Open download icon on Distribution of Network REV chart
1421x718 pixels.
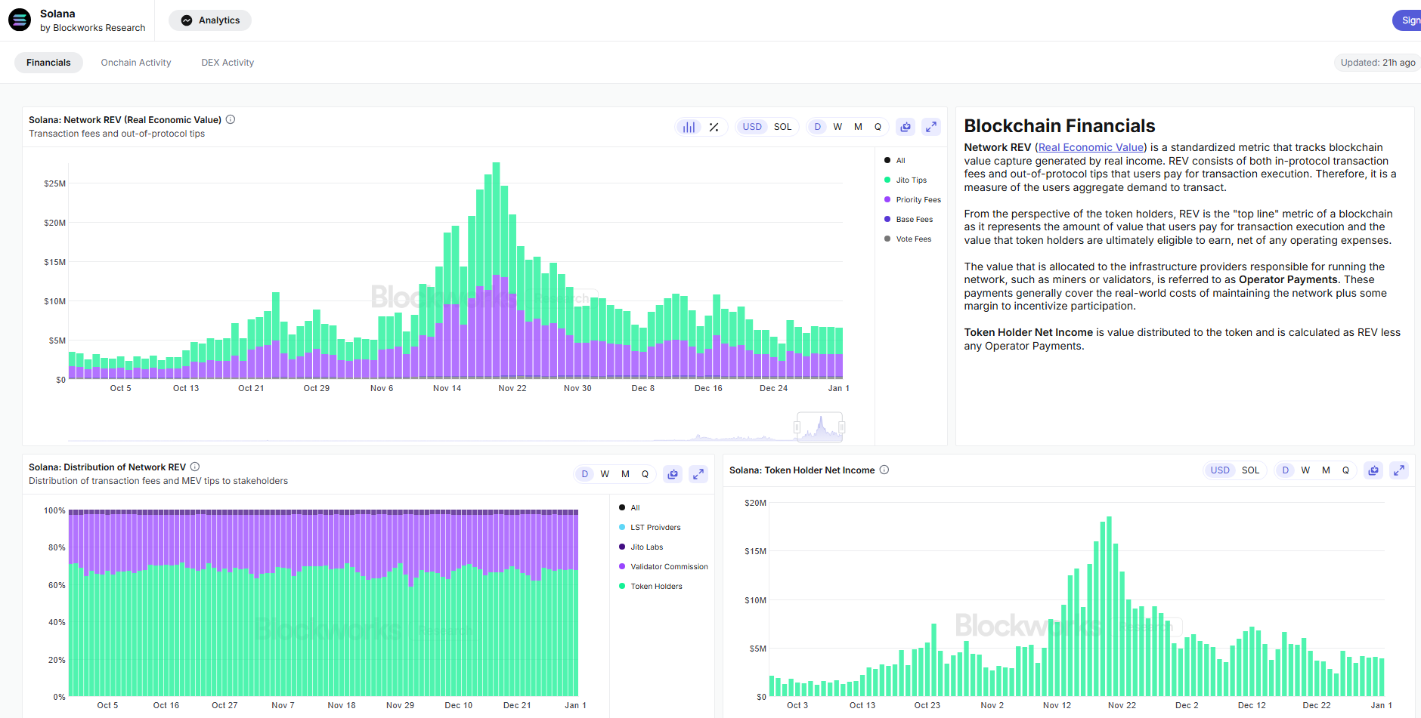[672, 473]
